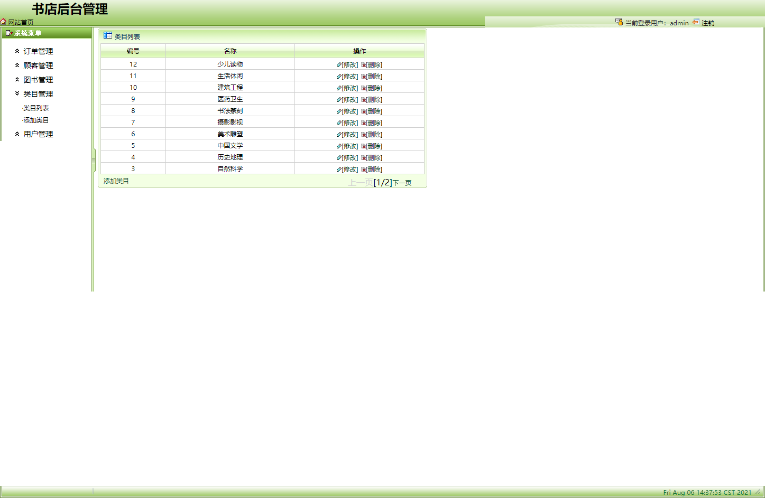Click the pencil edit icon for 少儿读物

pos(339,65)
